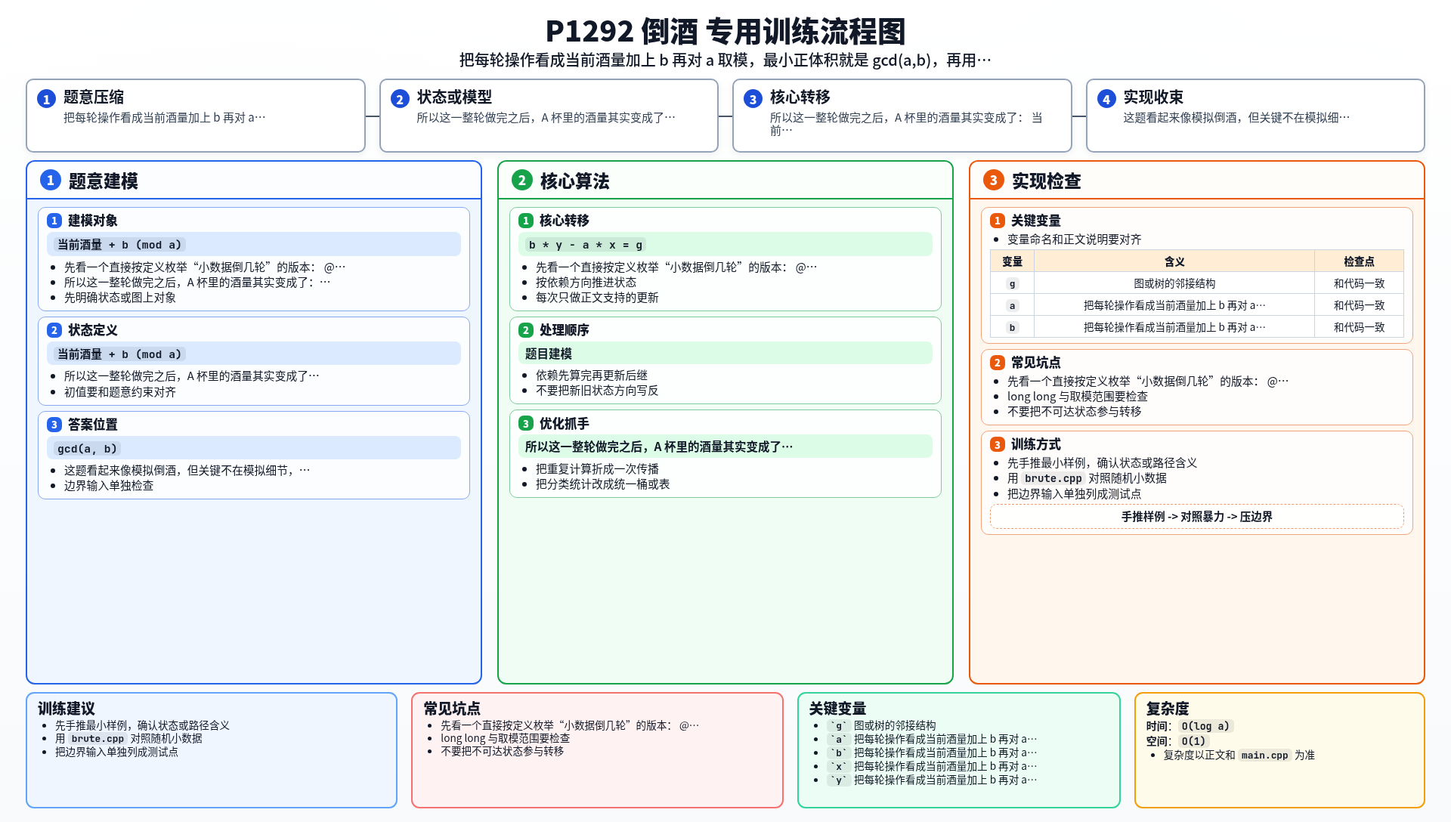This screenshot has height=822, width=1451.
Task: Click the 2 badge beside 状态定义
Action: pyautogui.click(x=54, y=330)
